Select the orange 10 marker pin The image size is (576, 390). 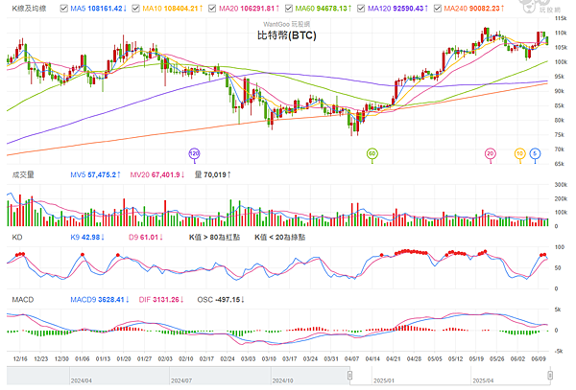click(519, 154)
